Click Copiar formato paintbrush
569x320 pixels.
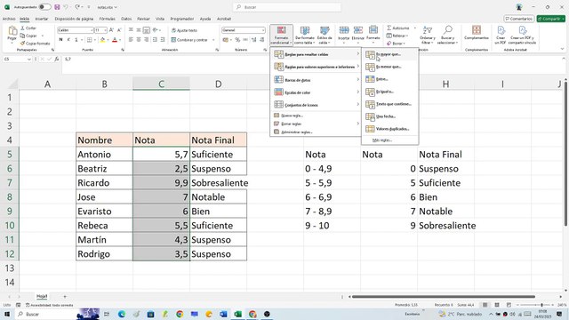35,44
